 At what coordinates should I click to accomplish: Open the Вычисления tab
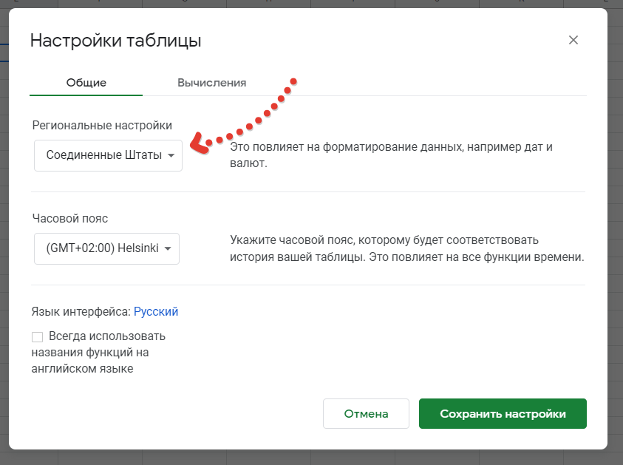click(212, 83)
